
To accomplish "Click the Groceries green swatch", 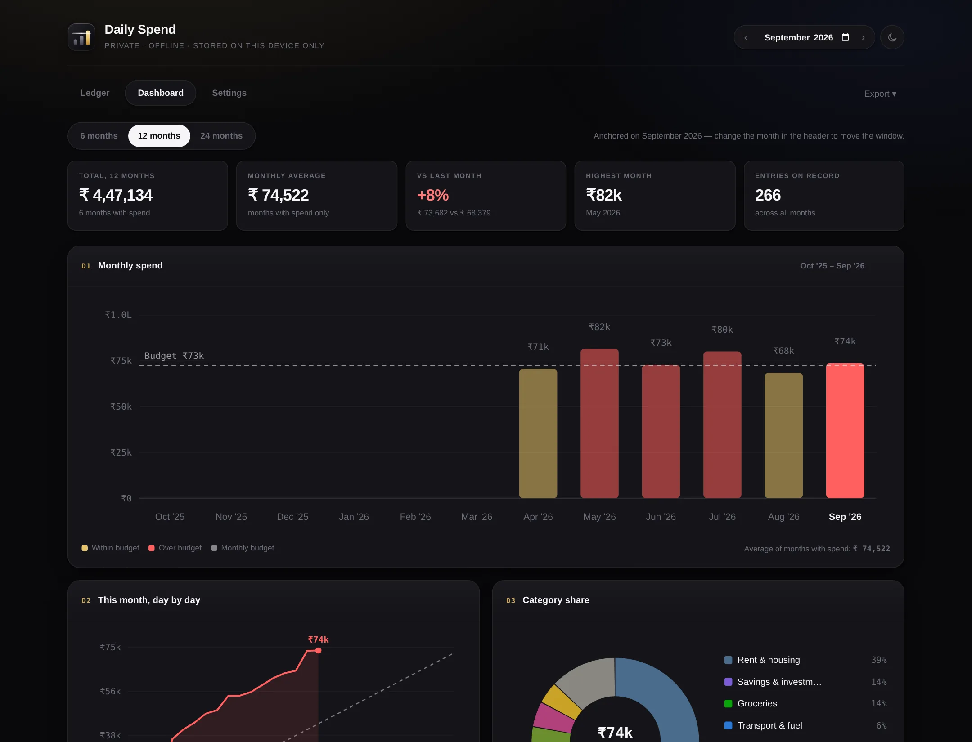I will tap(728, 704).
